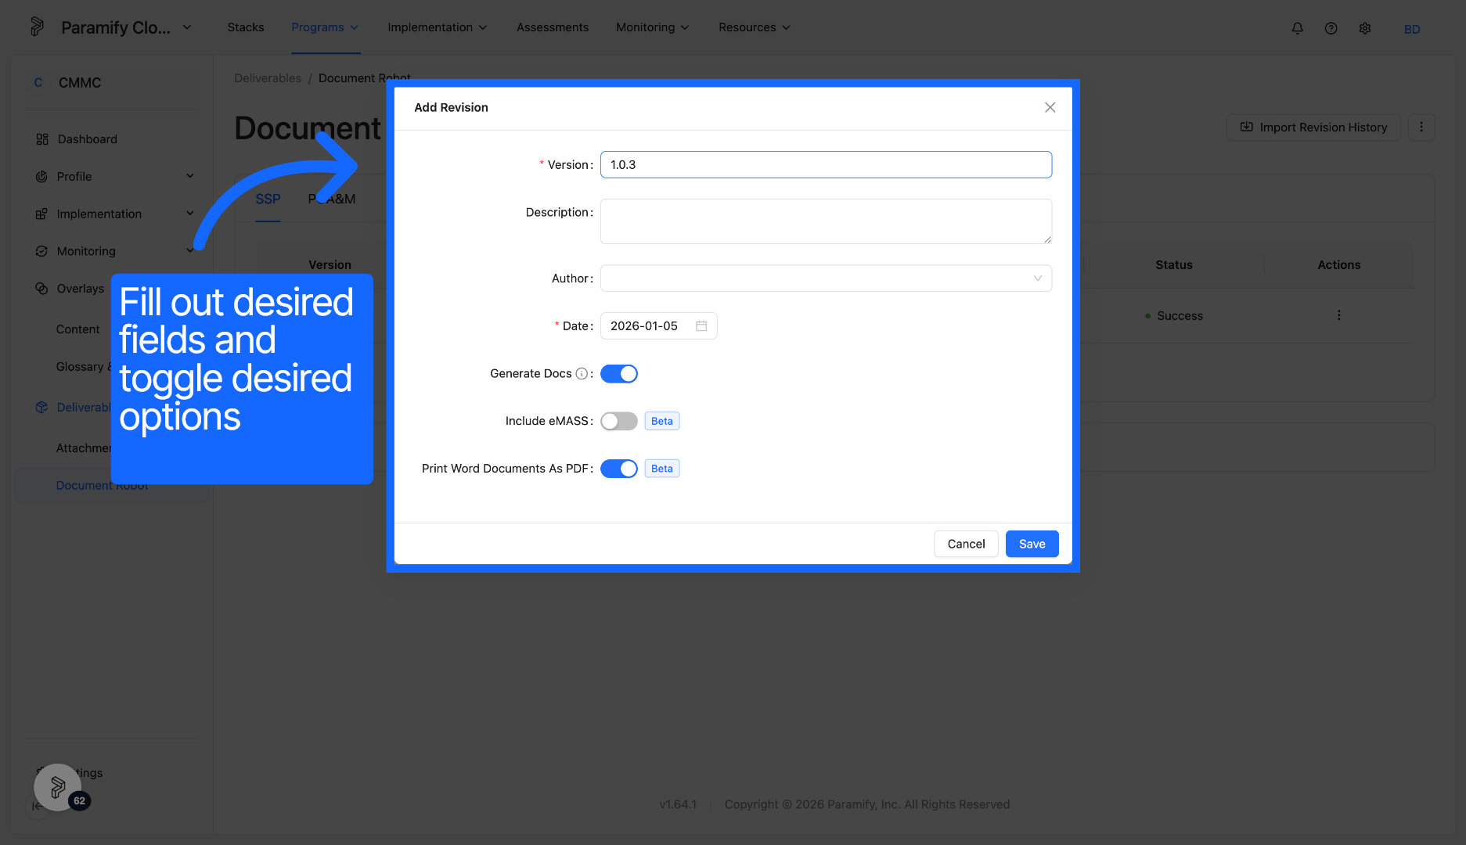The height and width of the screenshot is (845, 1466).
Task: Open the settings gear in top bar
Action: 1365,28
